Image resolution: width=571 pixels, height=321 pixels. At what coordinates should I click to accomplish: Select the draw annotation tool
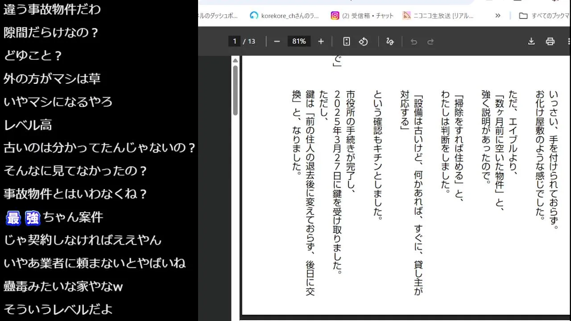click(390, 41)
